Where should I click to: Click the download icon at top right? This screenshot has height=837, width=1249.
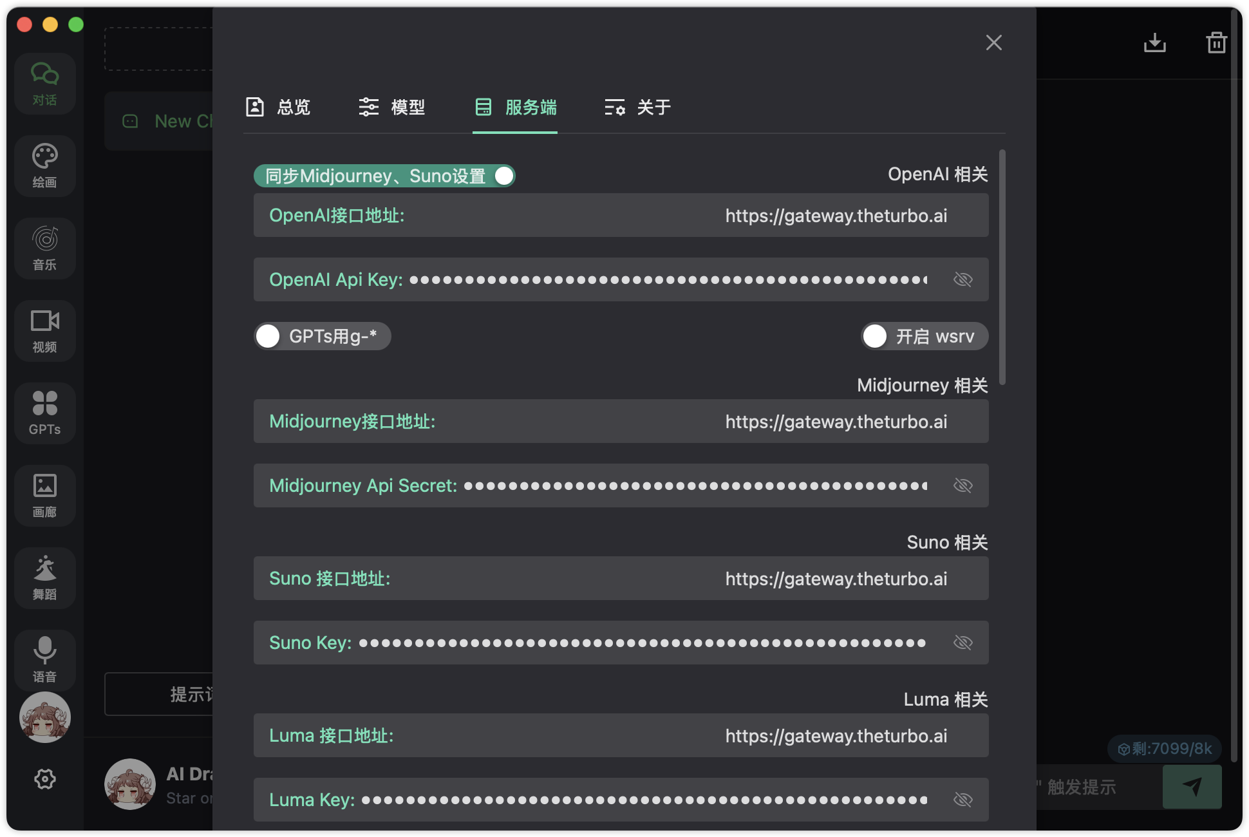pyautogui.click(x=1154, y=42)
